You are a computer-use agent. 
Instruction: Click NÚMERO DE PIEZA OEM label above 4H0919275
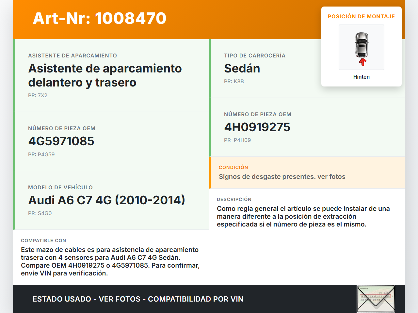pos(258,114)
